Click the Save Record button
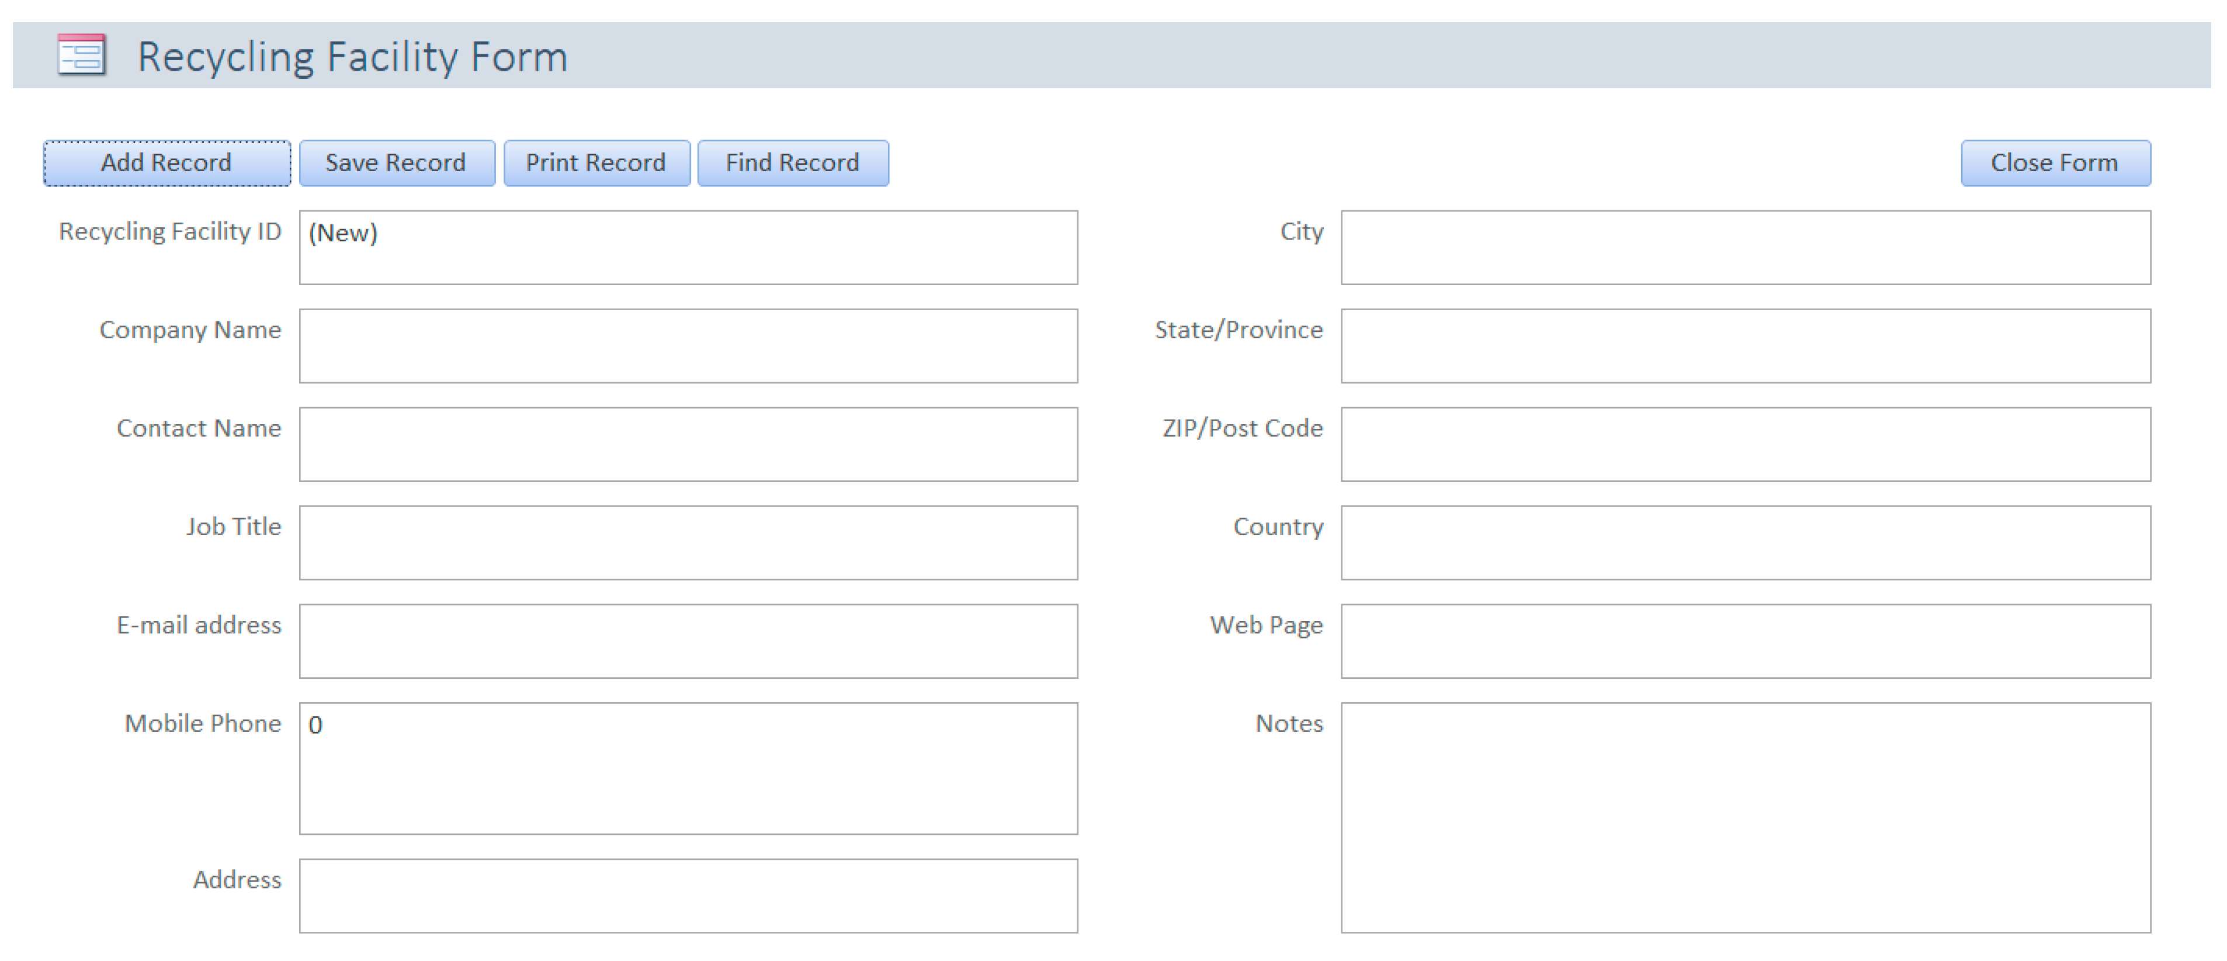The height and width of the screenshot is (961, 2227). [396, 164]
